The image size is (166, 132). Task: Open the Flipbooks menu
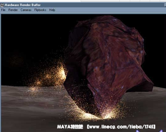[x=40, y=10]
